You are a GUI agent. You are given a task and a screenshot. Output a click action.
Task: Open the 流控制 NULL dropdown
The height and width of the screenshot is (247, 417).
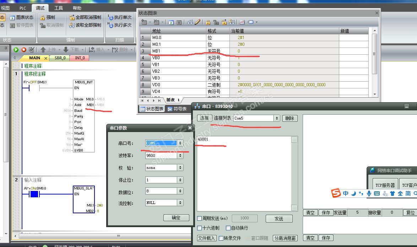[x=180, y=203]
